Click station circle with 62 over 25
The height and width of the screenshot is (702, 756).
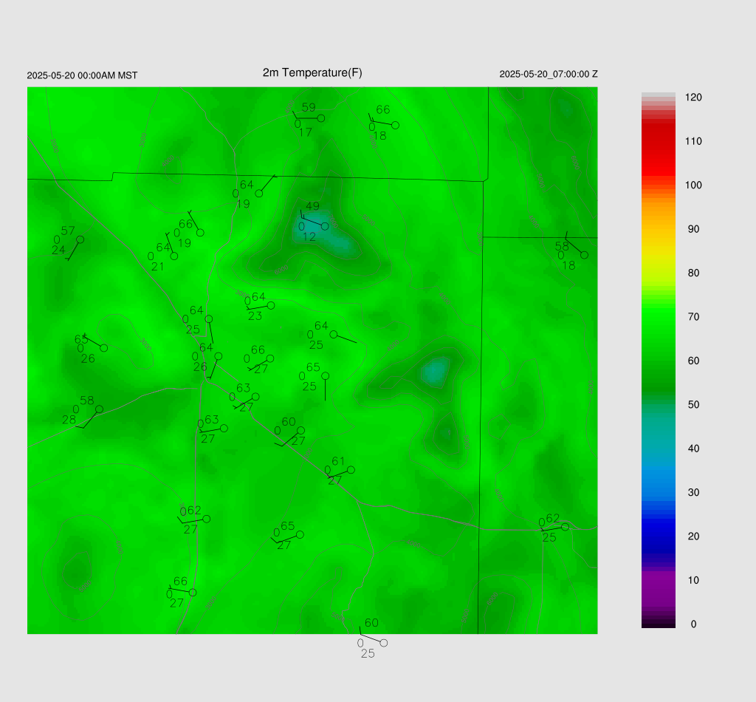coord(565,528)
